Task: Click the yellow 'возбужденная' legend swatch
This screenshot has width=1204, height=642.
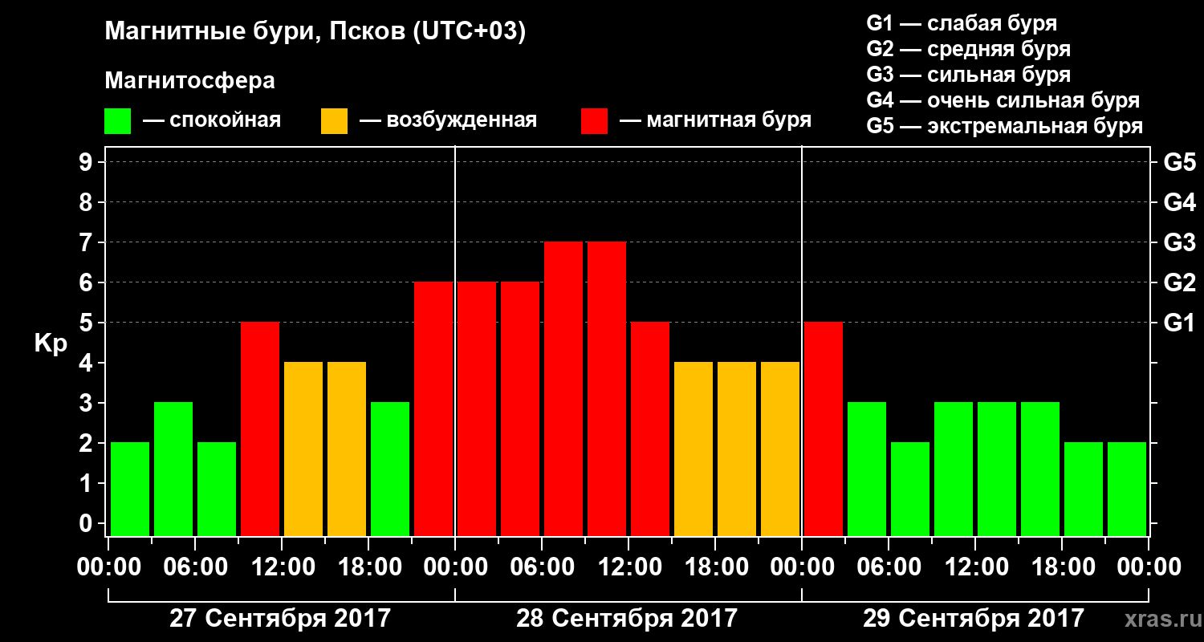Action: click(334, 121)
